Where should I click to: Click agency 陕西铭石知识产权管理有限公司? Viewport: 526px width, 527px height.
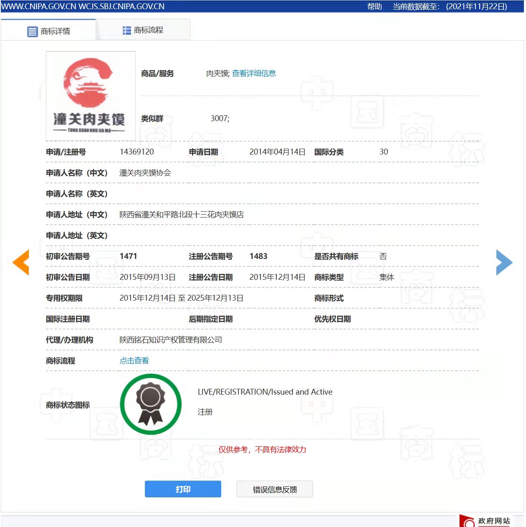[x=171, y=340]
